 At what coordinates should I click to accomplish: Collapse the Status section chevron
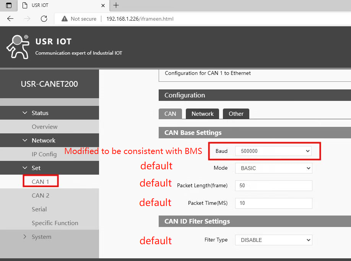click(x=25, y=113)
